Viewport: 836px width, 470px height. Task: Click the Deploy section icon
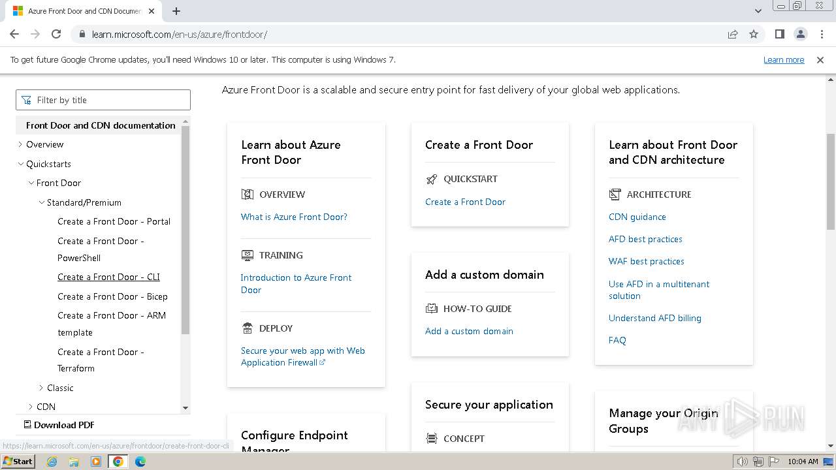pos(247,328)
